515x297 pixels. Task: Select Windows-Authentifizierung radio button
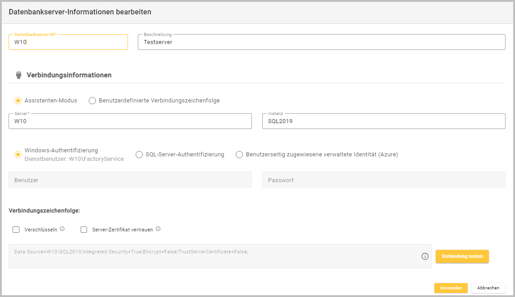18,155
